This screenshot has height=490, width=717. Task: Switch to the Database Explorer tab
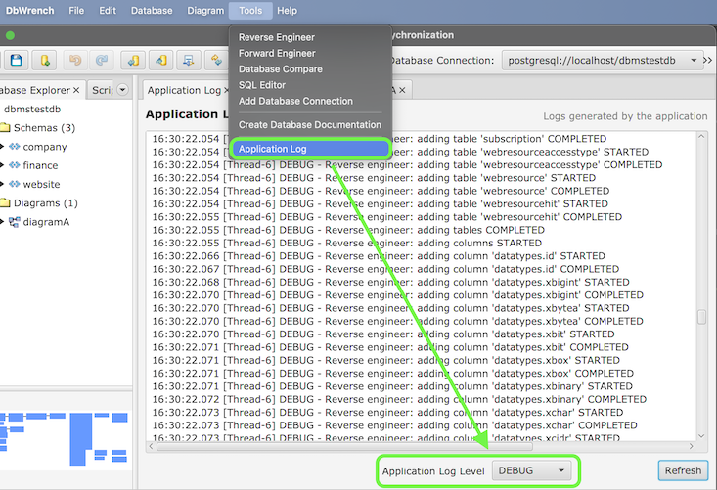(35, 90)
